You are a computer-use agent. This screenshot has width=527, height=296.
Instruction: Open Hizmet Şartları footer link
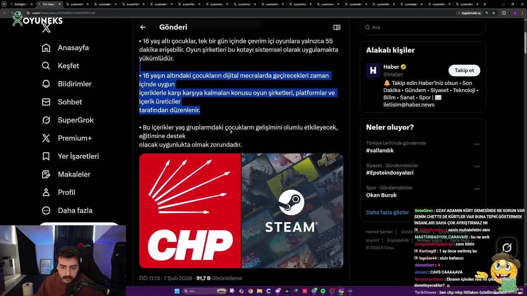coord(379,232)
